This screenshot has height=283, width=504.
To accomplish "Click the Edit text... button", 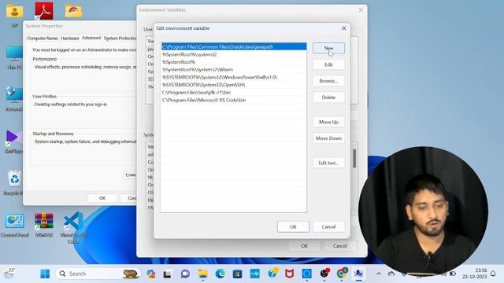I will [328, 163].
